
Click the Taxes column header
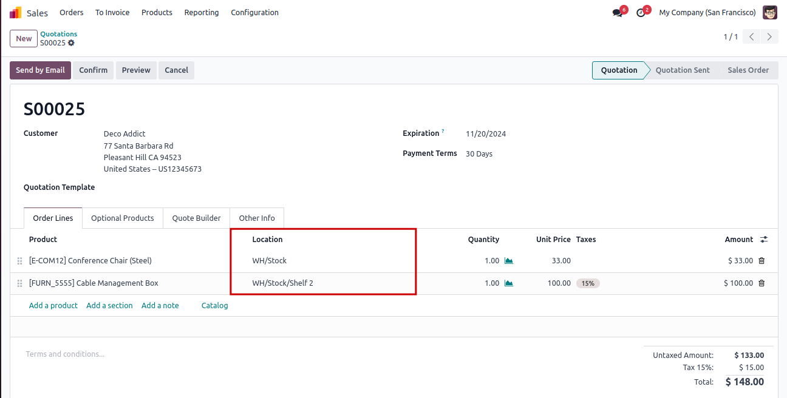point(586,240)
